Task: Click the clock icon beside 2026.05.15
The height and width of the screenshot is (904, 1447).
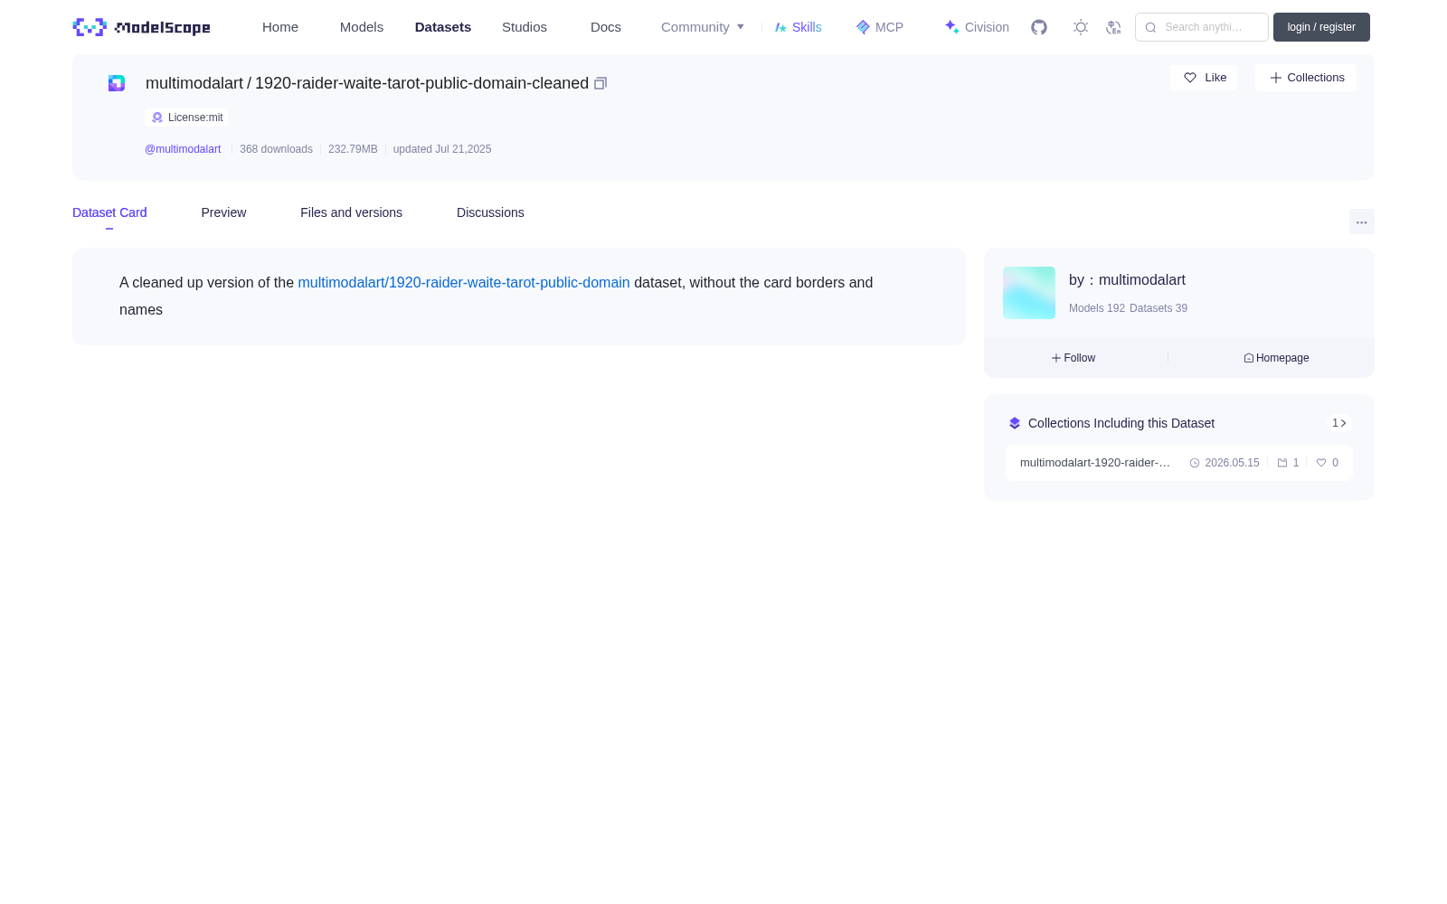Action: pos(1195,463)
